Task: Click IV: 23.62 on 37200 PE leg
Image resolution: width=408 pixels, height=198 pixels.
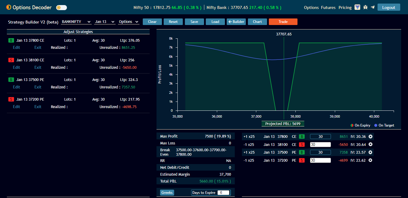Action: click(358, 160)
